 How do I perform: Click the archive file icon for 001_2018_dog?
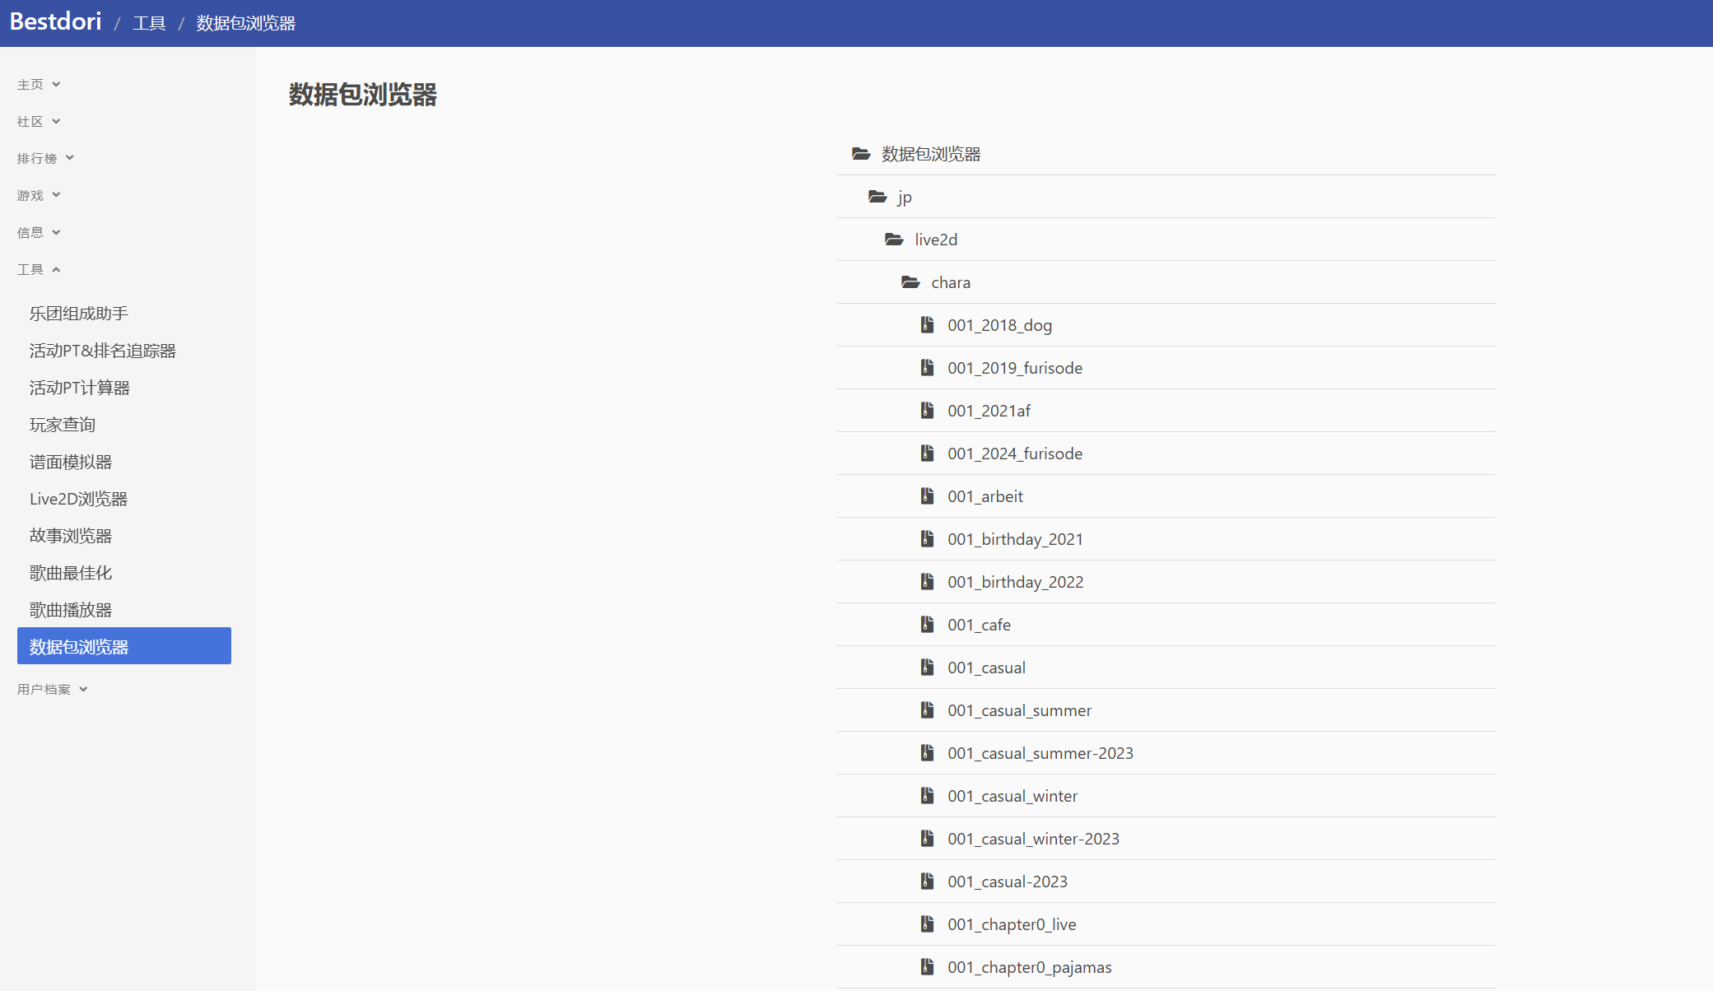[927, 325]
